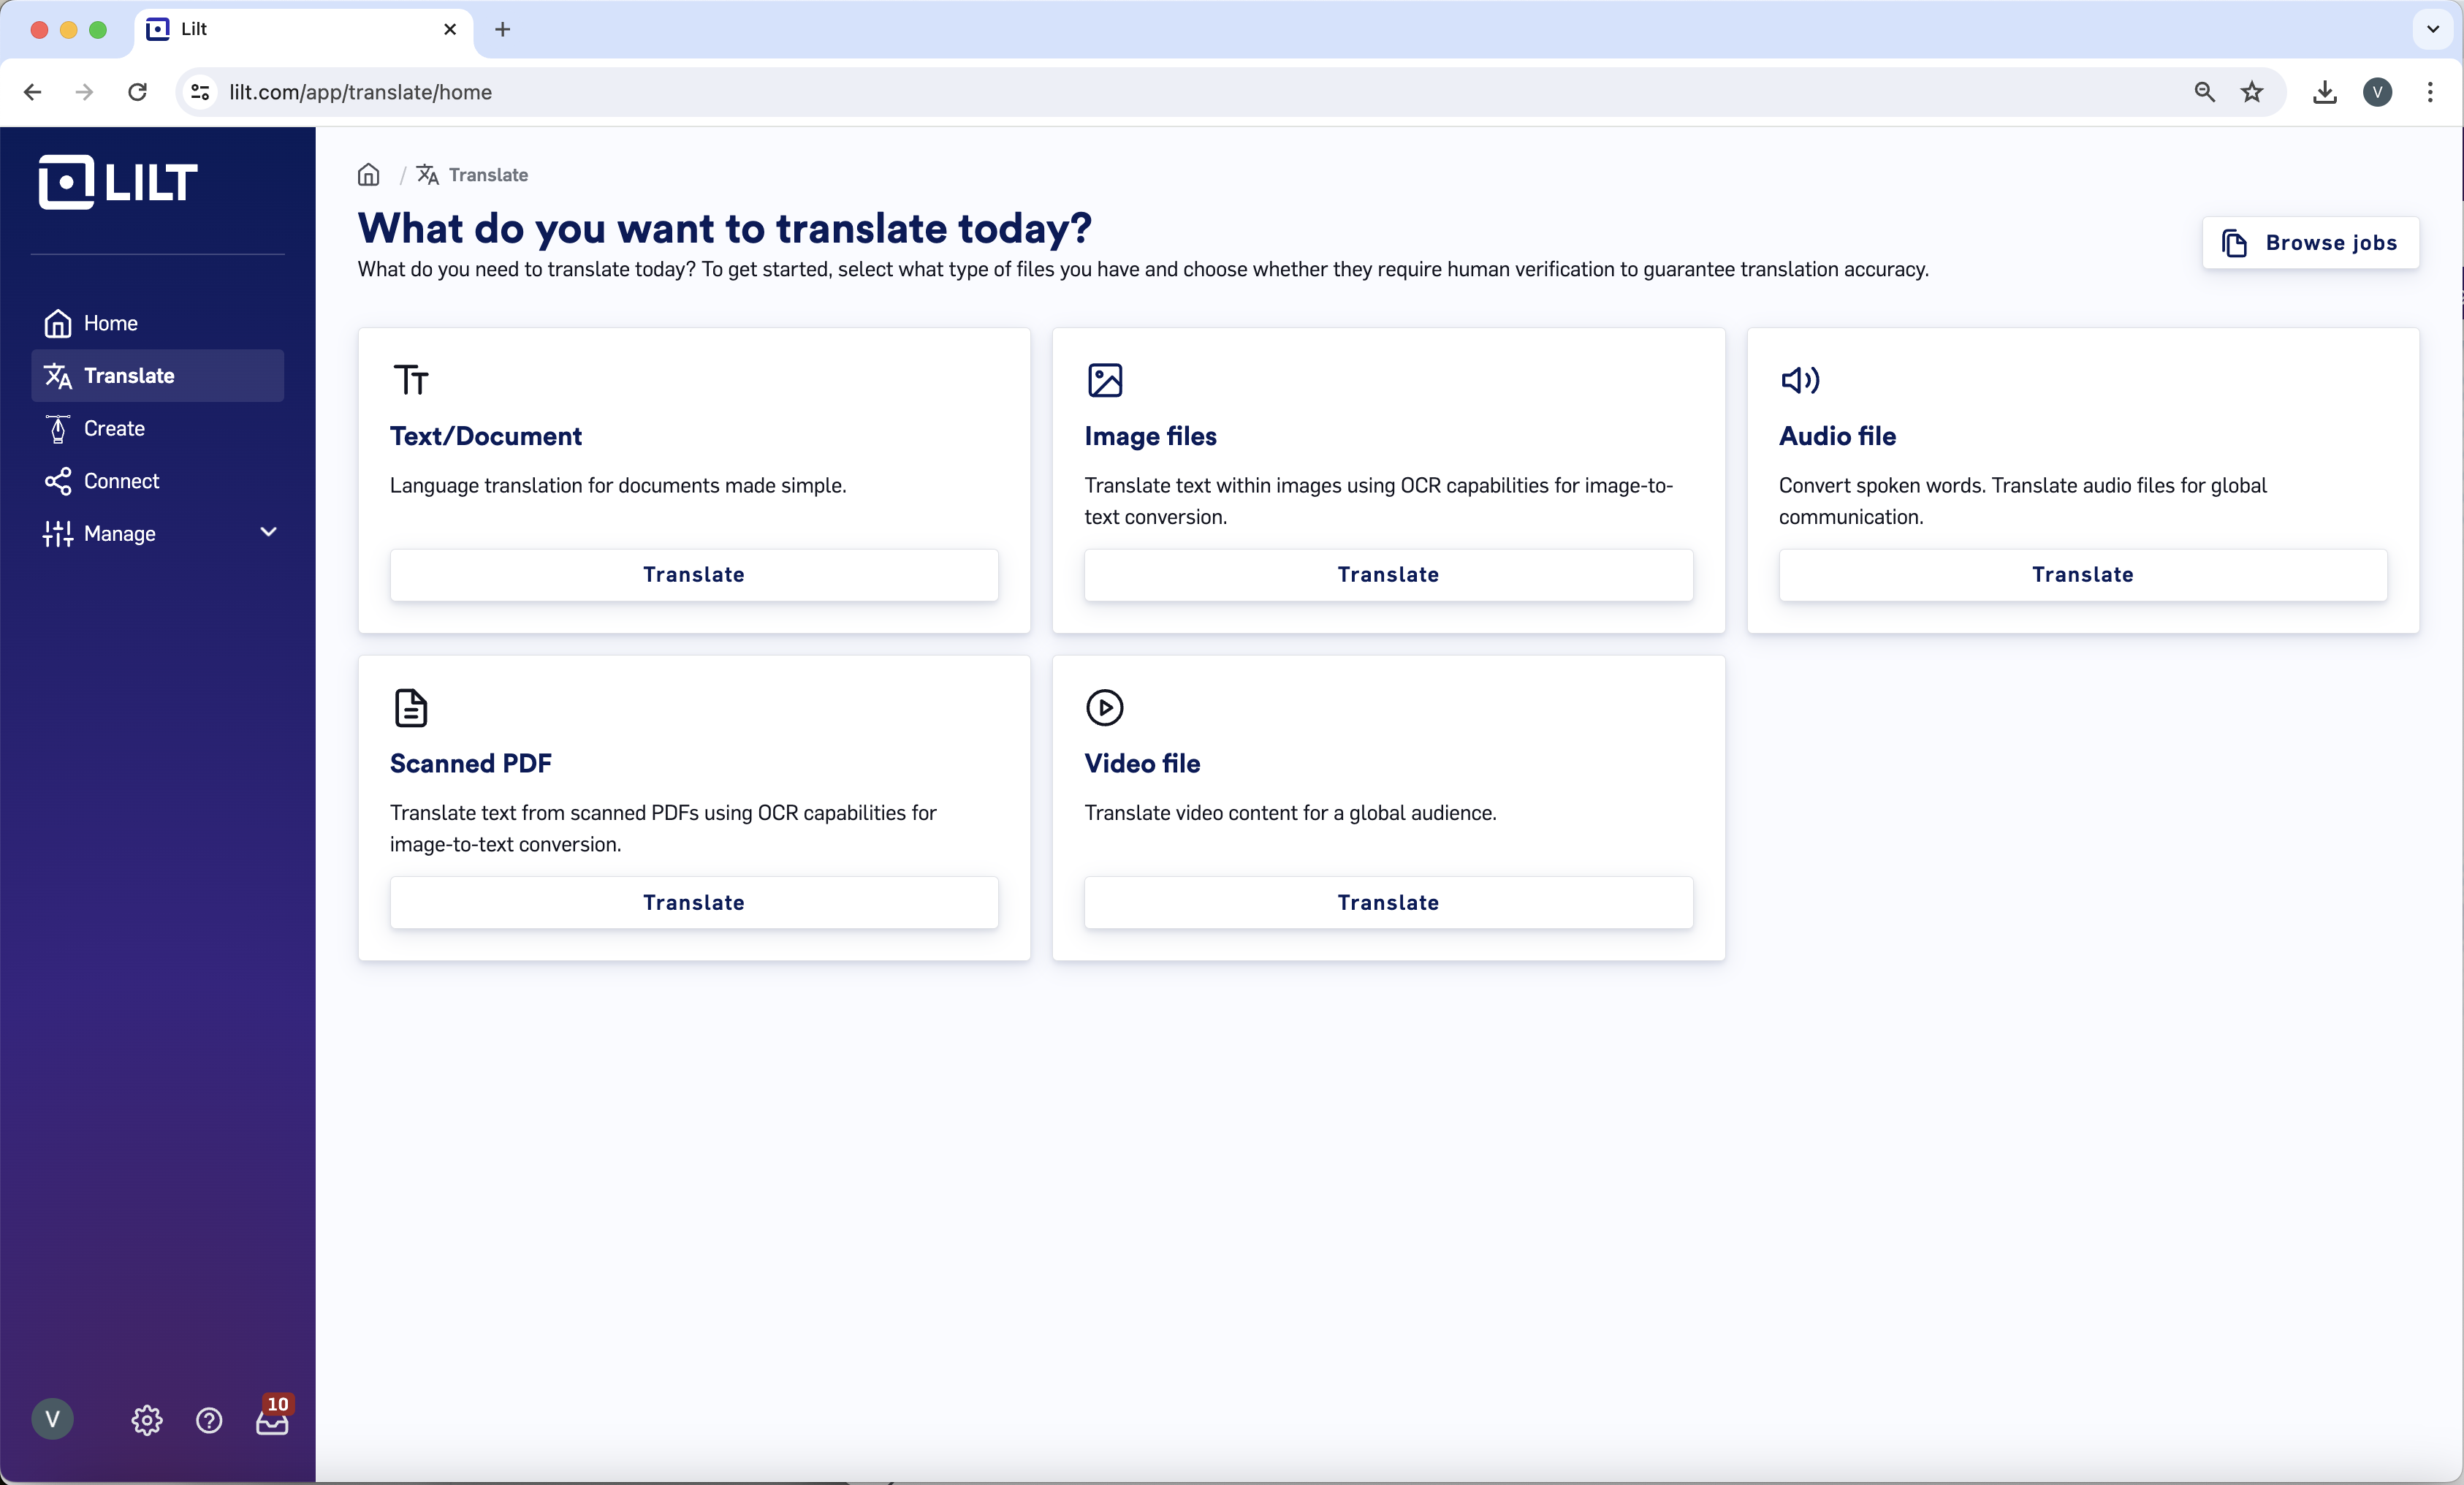The height and width of the screenshot is (1485, 2464).
Task: Open the browser downloads icon
Action: (2325, 92)
